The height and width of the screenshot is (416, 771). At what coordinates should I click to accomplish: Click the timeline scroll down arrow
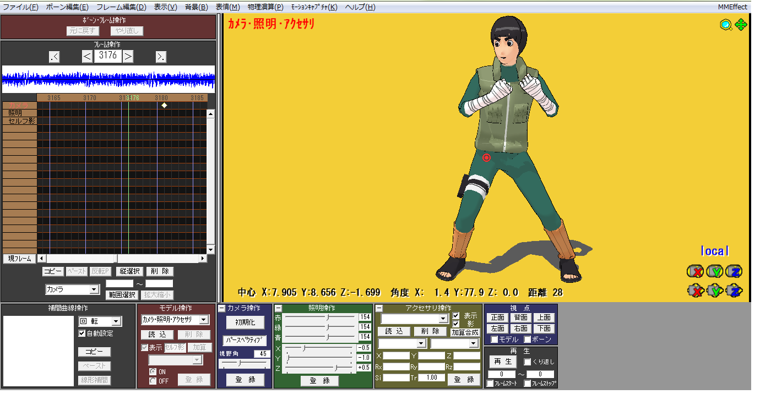tap(210, 250)
